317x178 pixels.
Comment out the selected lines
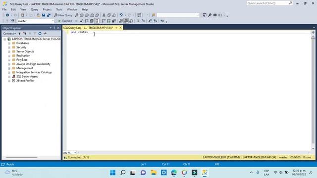(x=138, y=21)
